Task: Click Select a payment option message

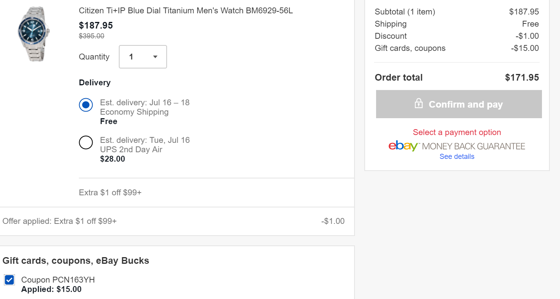Action: (457, 132)
